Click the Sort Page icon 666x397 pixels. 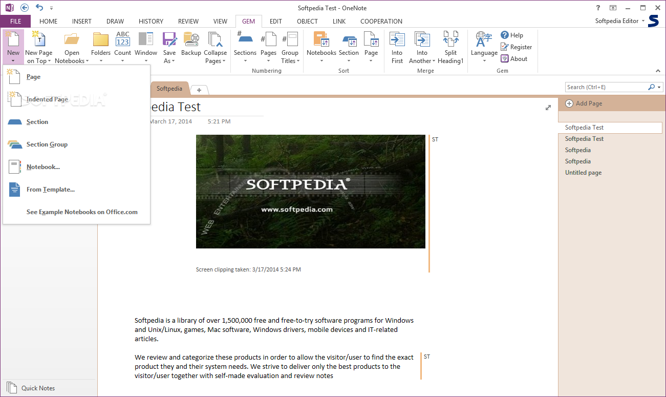pyautogui.click(x=371, y=39)
